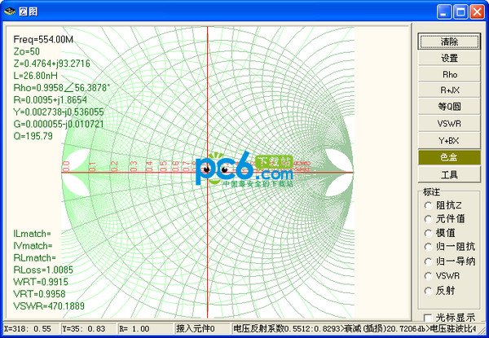Click the 0.3 resistance axis label
The image size is (489, 338).
point(134,165)
